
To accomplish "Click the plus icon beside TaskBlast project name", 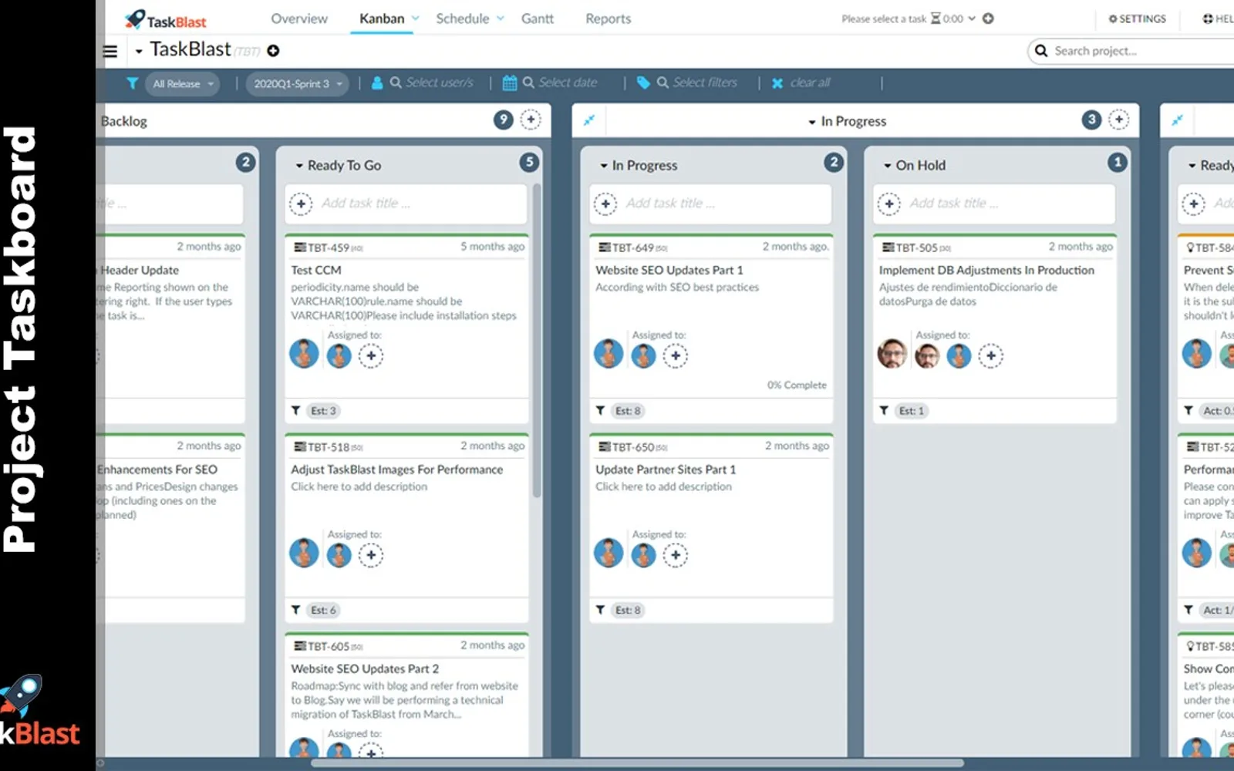I will 273,51.
